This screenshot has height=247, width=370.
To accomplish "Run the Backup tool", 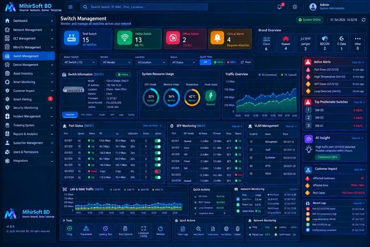I will 160,231.
